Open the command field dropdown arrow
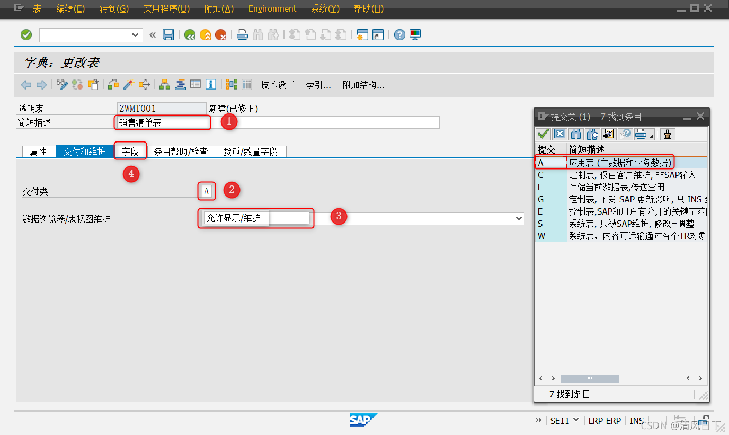 click(135, 35)
